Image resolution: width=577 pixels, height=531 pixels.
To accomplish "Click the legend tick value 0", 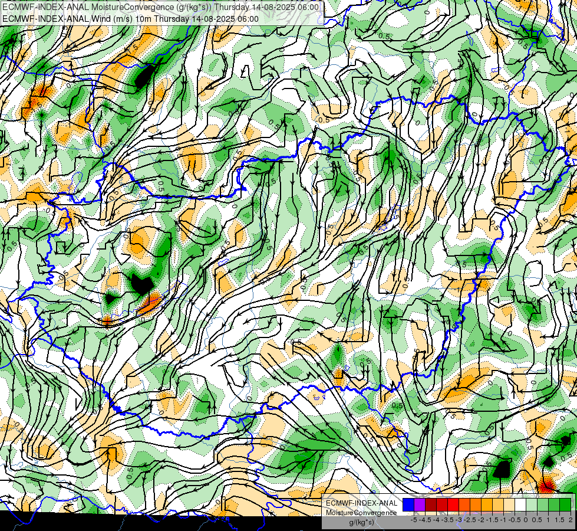I will point(526,520).
